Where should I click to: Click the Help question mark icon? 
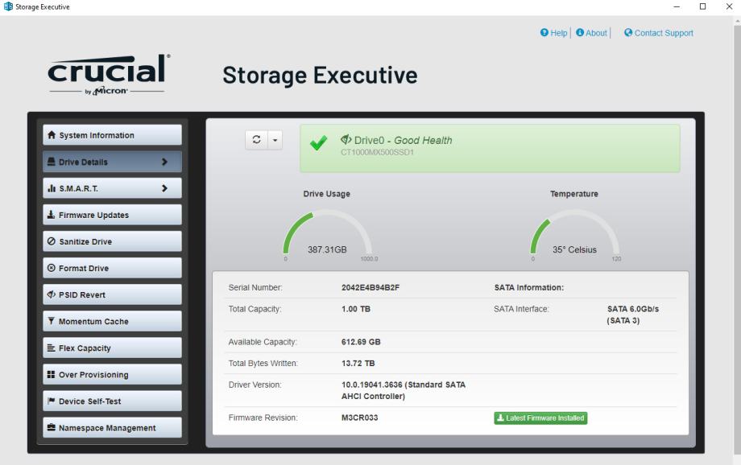[x=544, y=32]
